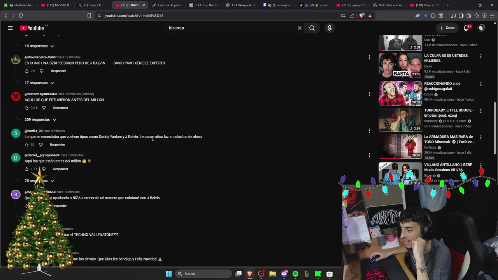Go to the YouTube home logo
This screenshot has height=280, width=498.
[32, 28]
